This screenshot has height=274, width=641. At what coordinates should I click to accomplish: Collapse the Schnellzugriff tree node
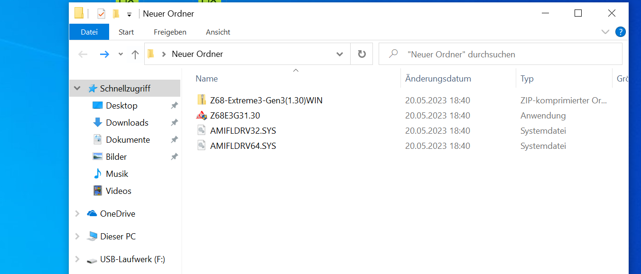(77, 89)
